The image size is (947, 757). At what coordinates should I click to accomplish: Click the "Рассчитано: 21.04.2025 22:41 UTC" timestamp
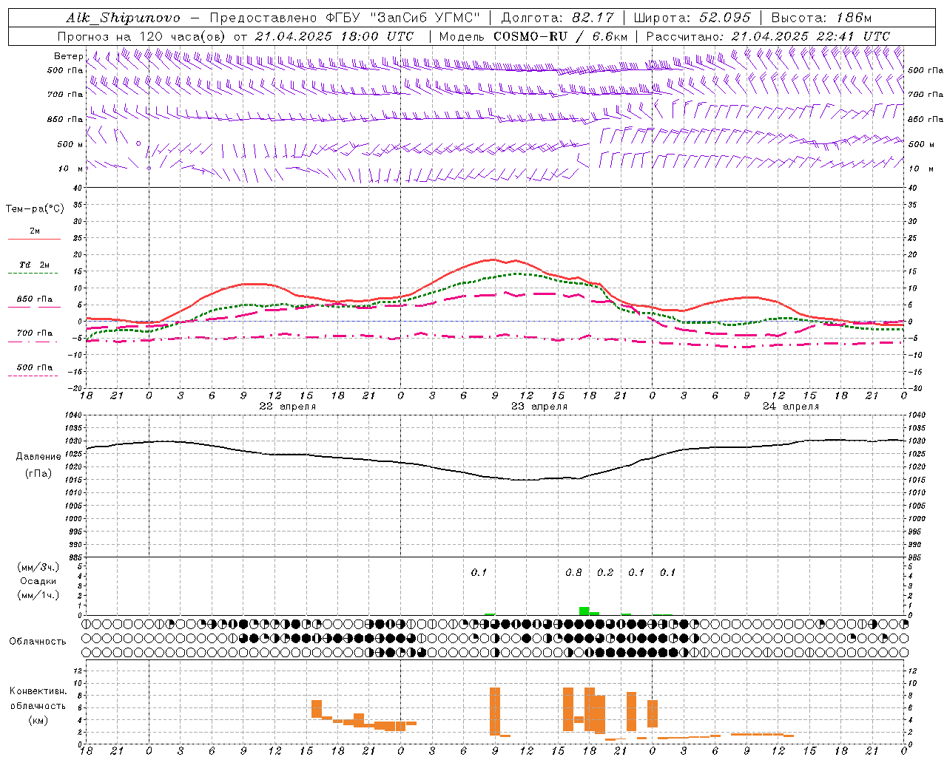(768, 36)
